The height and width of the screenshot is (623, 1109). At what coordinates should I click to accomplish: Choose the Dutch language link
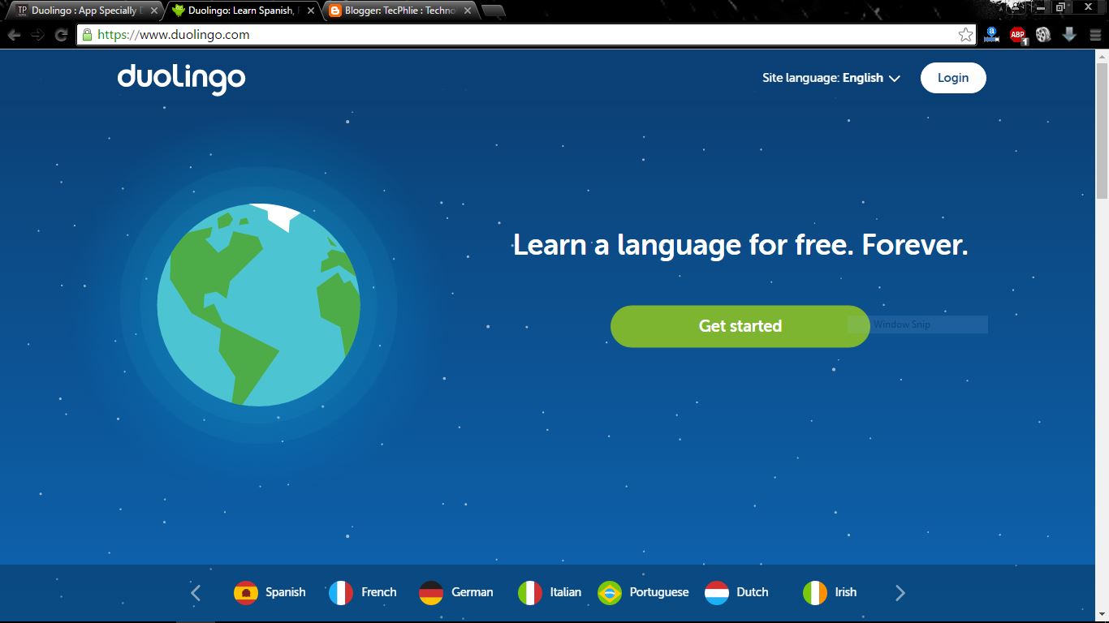pos(753,592)
